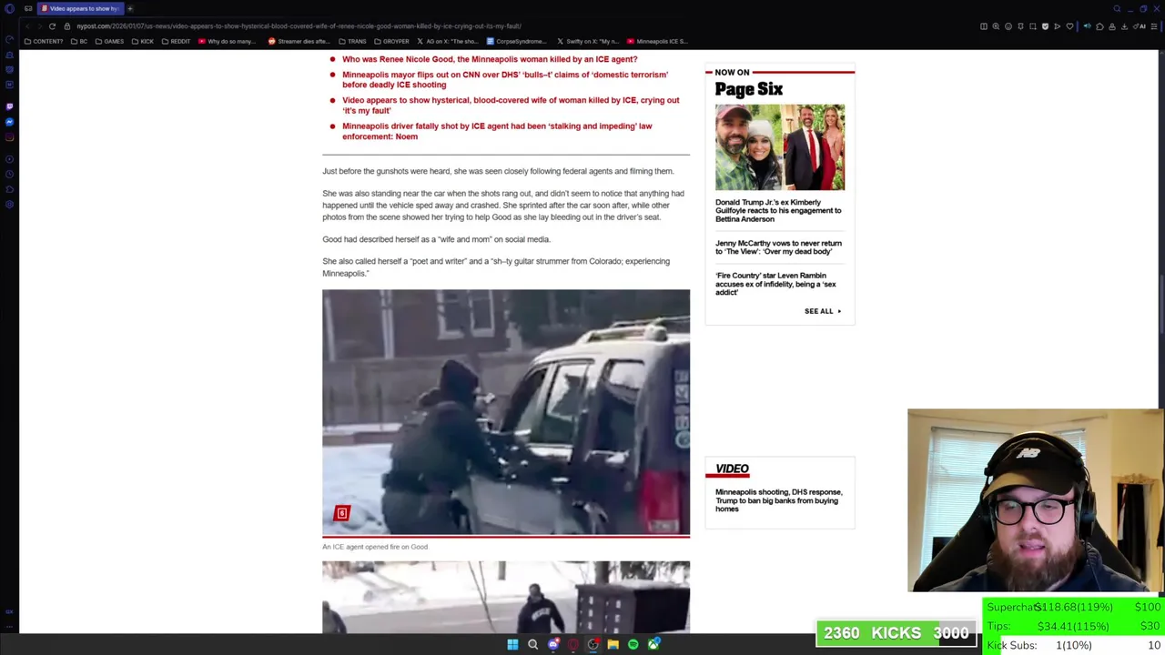Open 'Why do so many' YouTube bookmark

[228, 41]
